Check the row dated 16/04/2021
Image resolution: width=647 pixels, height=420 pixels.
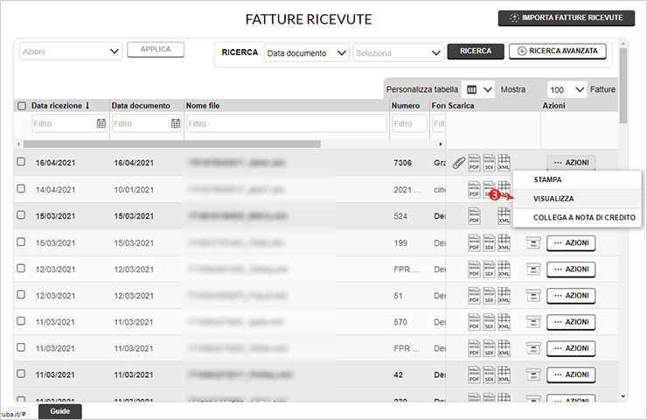pos(21,163)
